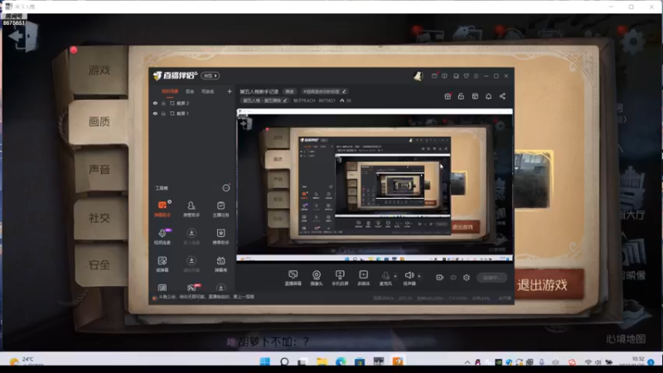Click the 退出游戏 button

pos(543,284)
